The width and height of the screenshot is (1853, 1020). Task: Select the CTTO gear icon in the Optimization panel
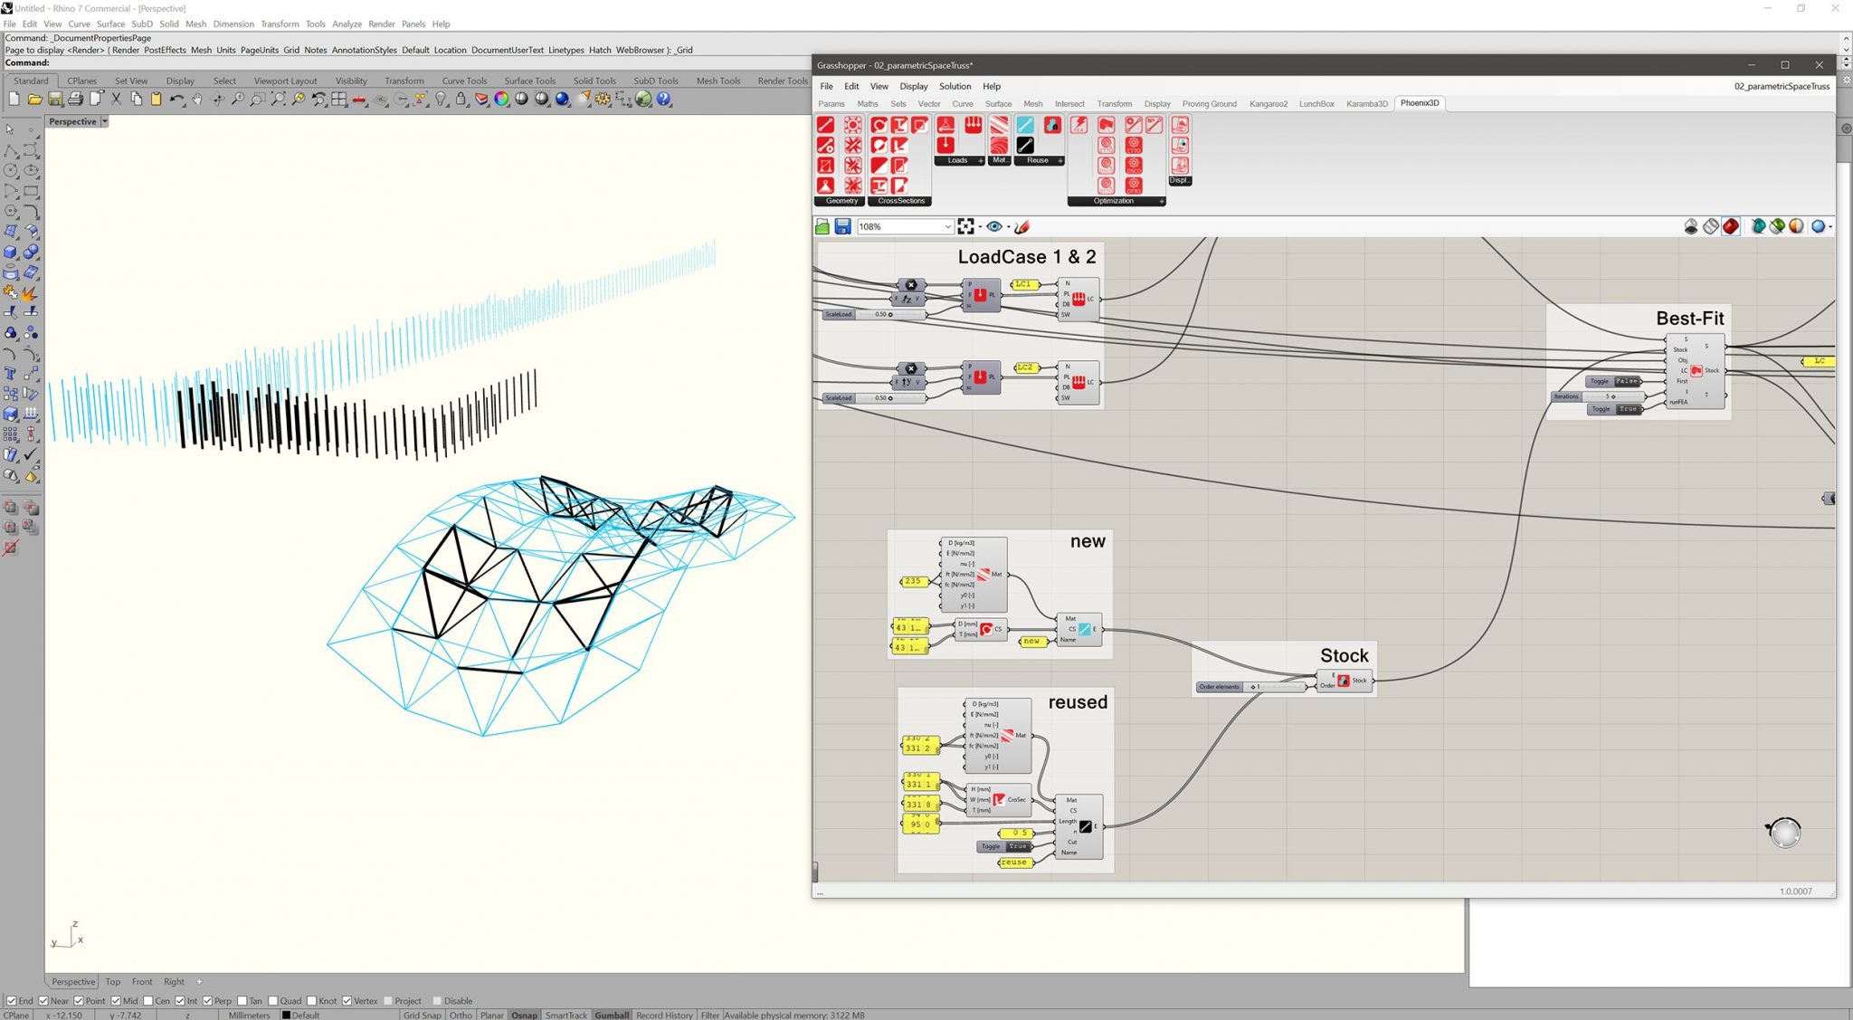point(1133,146)
